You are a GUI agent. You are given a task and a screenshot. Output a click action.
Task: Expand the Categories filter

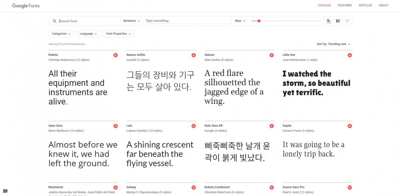pyautogui.click(x=61, y=34)
